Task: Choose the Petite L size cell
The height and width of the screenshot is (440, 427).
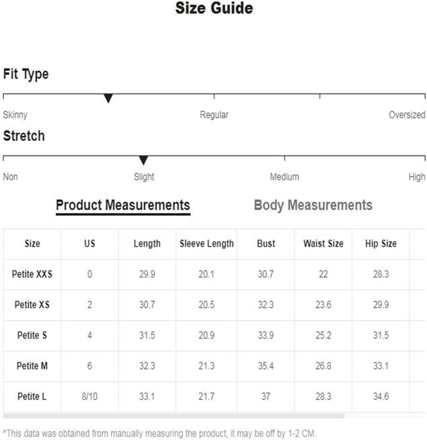Action: tap(32, 397)
